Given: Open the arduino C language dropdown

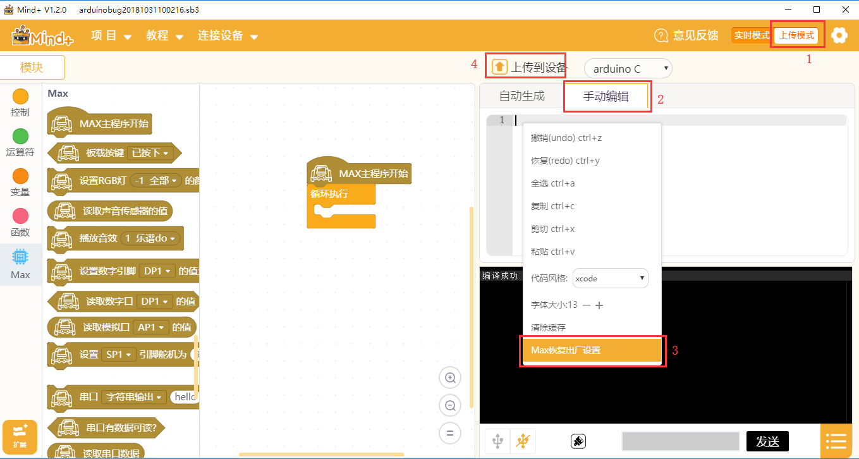Looking at the screenshot, I should [x=628, y=69].
